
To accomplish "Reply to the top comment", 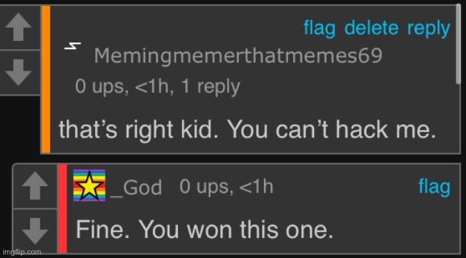I will (428, 29).
